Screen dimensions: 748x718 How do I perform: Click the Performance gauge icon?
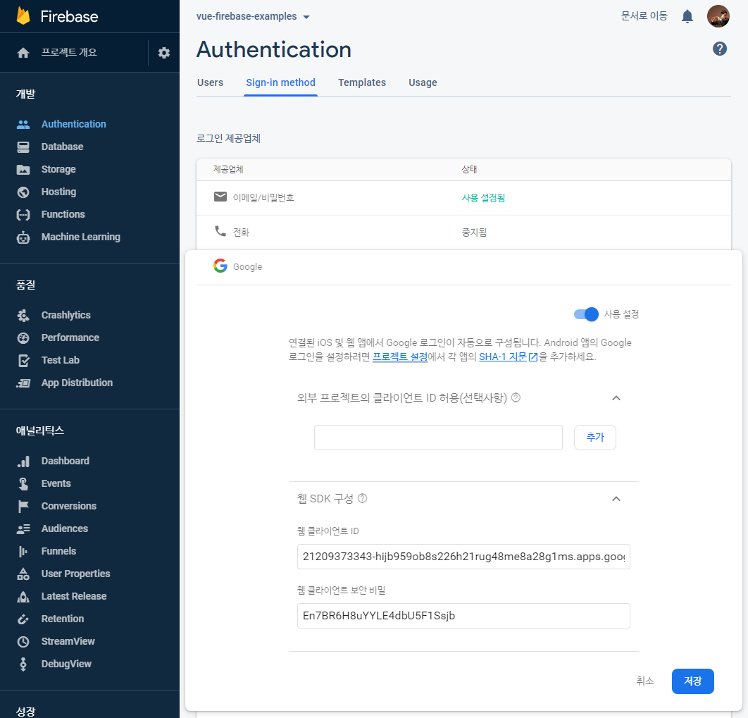coord(23,338)
